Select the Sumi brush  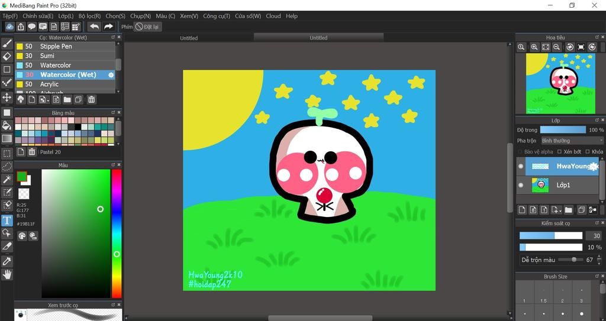point(65,56)
